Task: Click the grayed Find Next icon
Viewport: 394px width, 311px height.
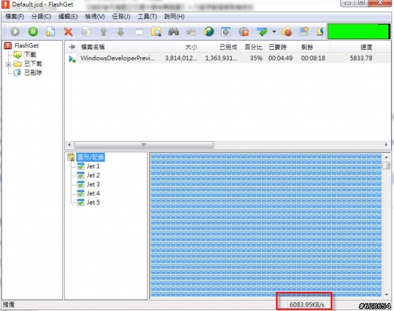Action: pos(191,31)
